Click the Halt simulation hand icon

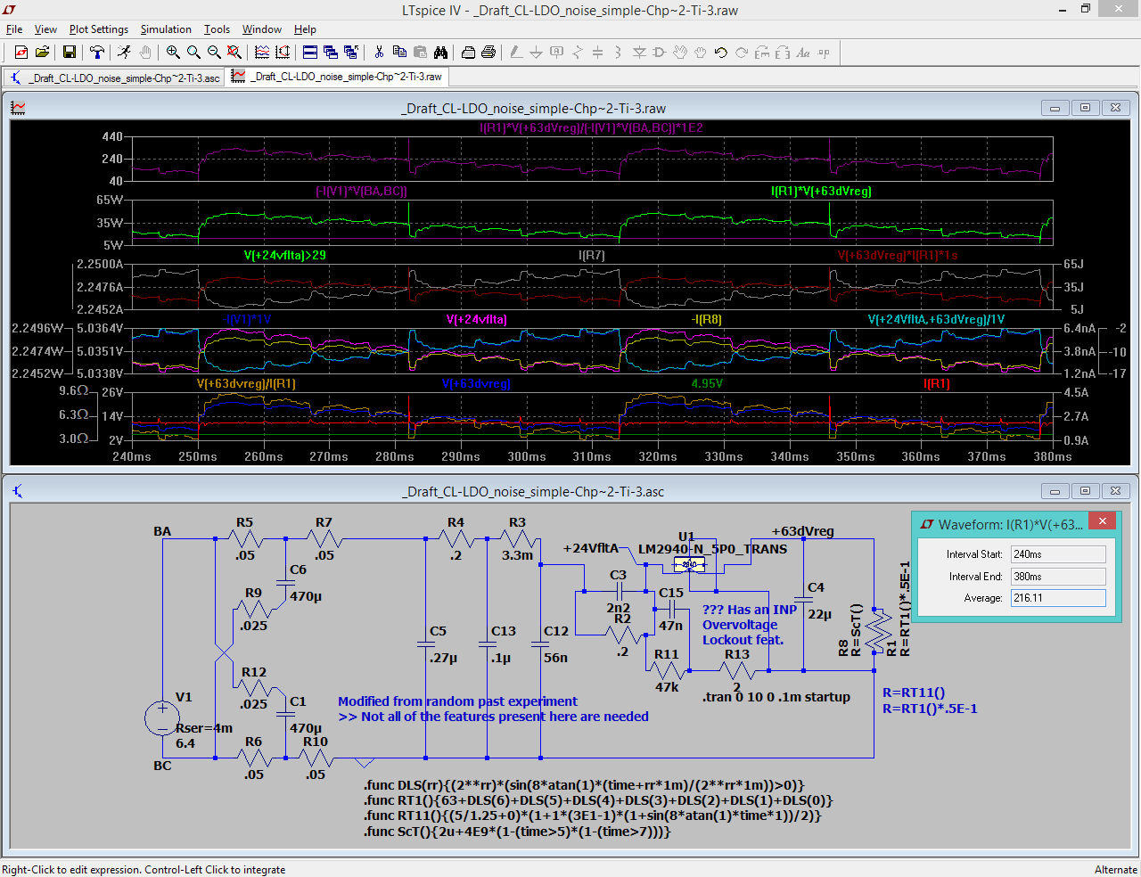pyautogui.click(x=144, y=53)
